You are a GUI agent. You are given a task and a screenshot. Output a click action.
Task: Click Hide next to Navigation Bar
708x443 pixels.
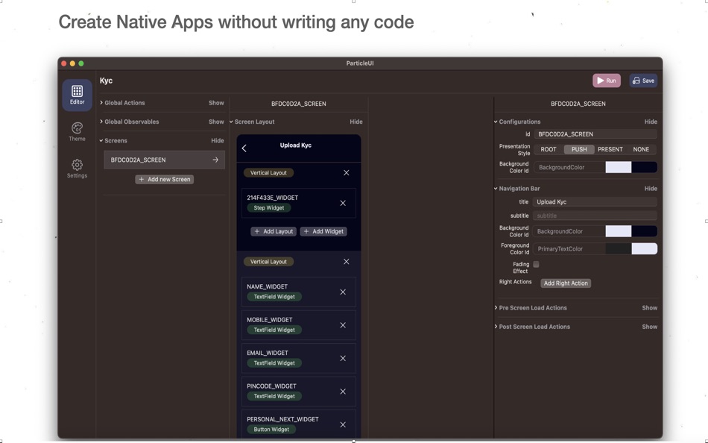(x=651, y=189)
